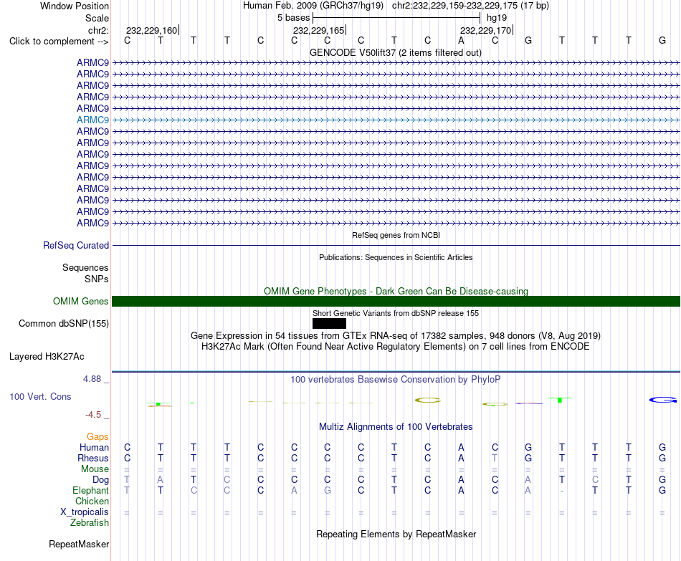Click the only A in the reference base row
The width and height of the screenshot is (681, 561).
(x=461, y=40)
